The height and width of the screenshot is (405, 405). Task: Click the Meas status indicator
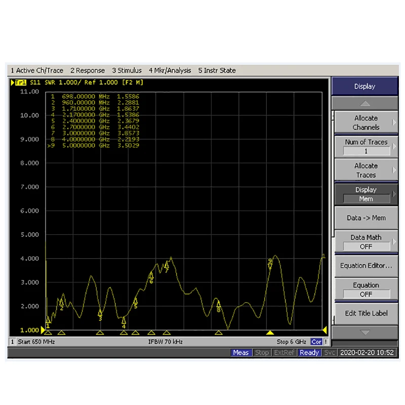(241, 352)
